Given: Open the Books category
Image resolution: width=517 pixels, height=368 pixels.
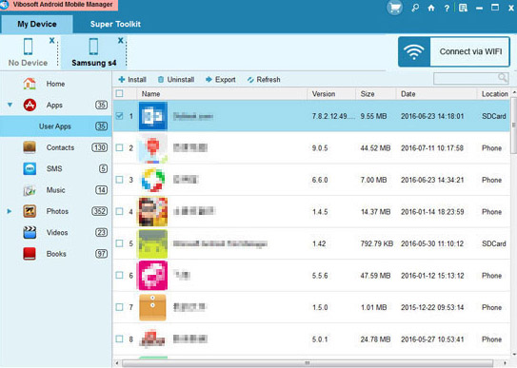Looking at the screenshot, I should coord(56,254).
